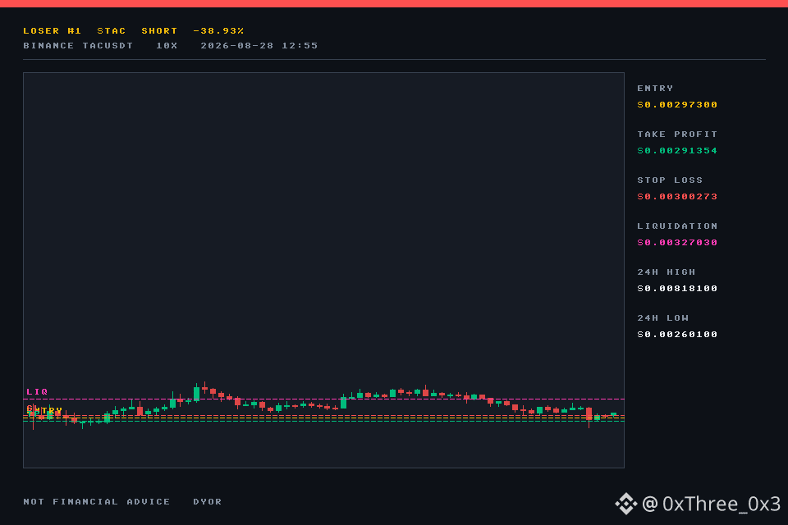Click the STOP LOSS label
788x525 pixels.
coord(670,180)
